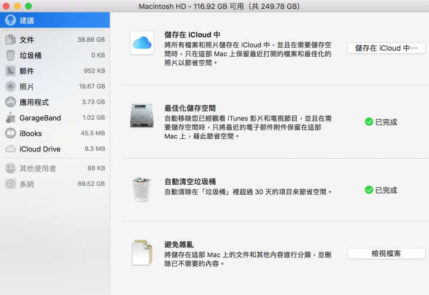Click the 1.02 GB size value
This screenshot has height=295, width=429.
coord(94,117)
